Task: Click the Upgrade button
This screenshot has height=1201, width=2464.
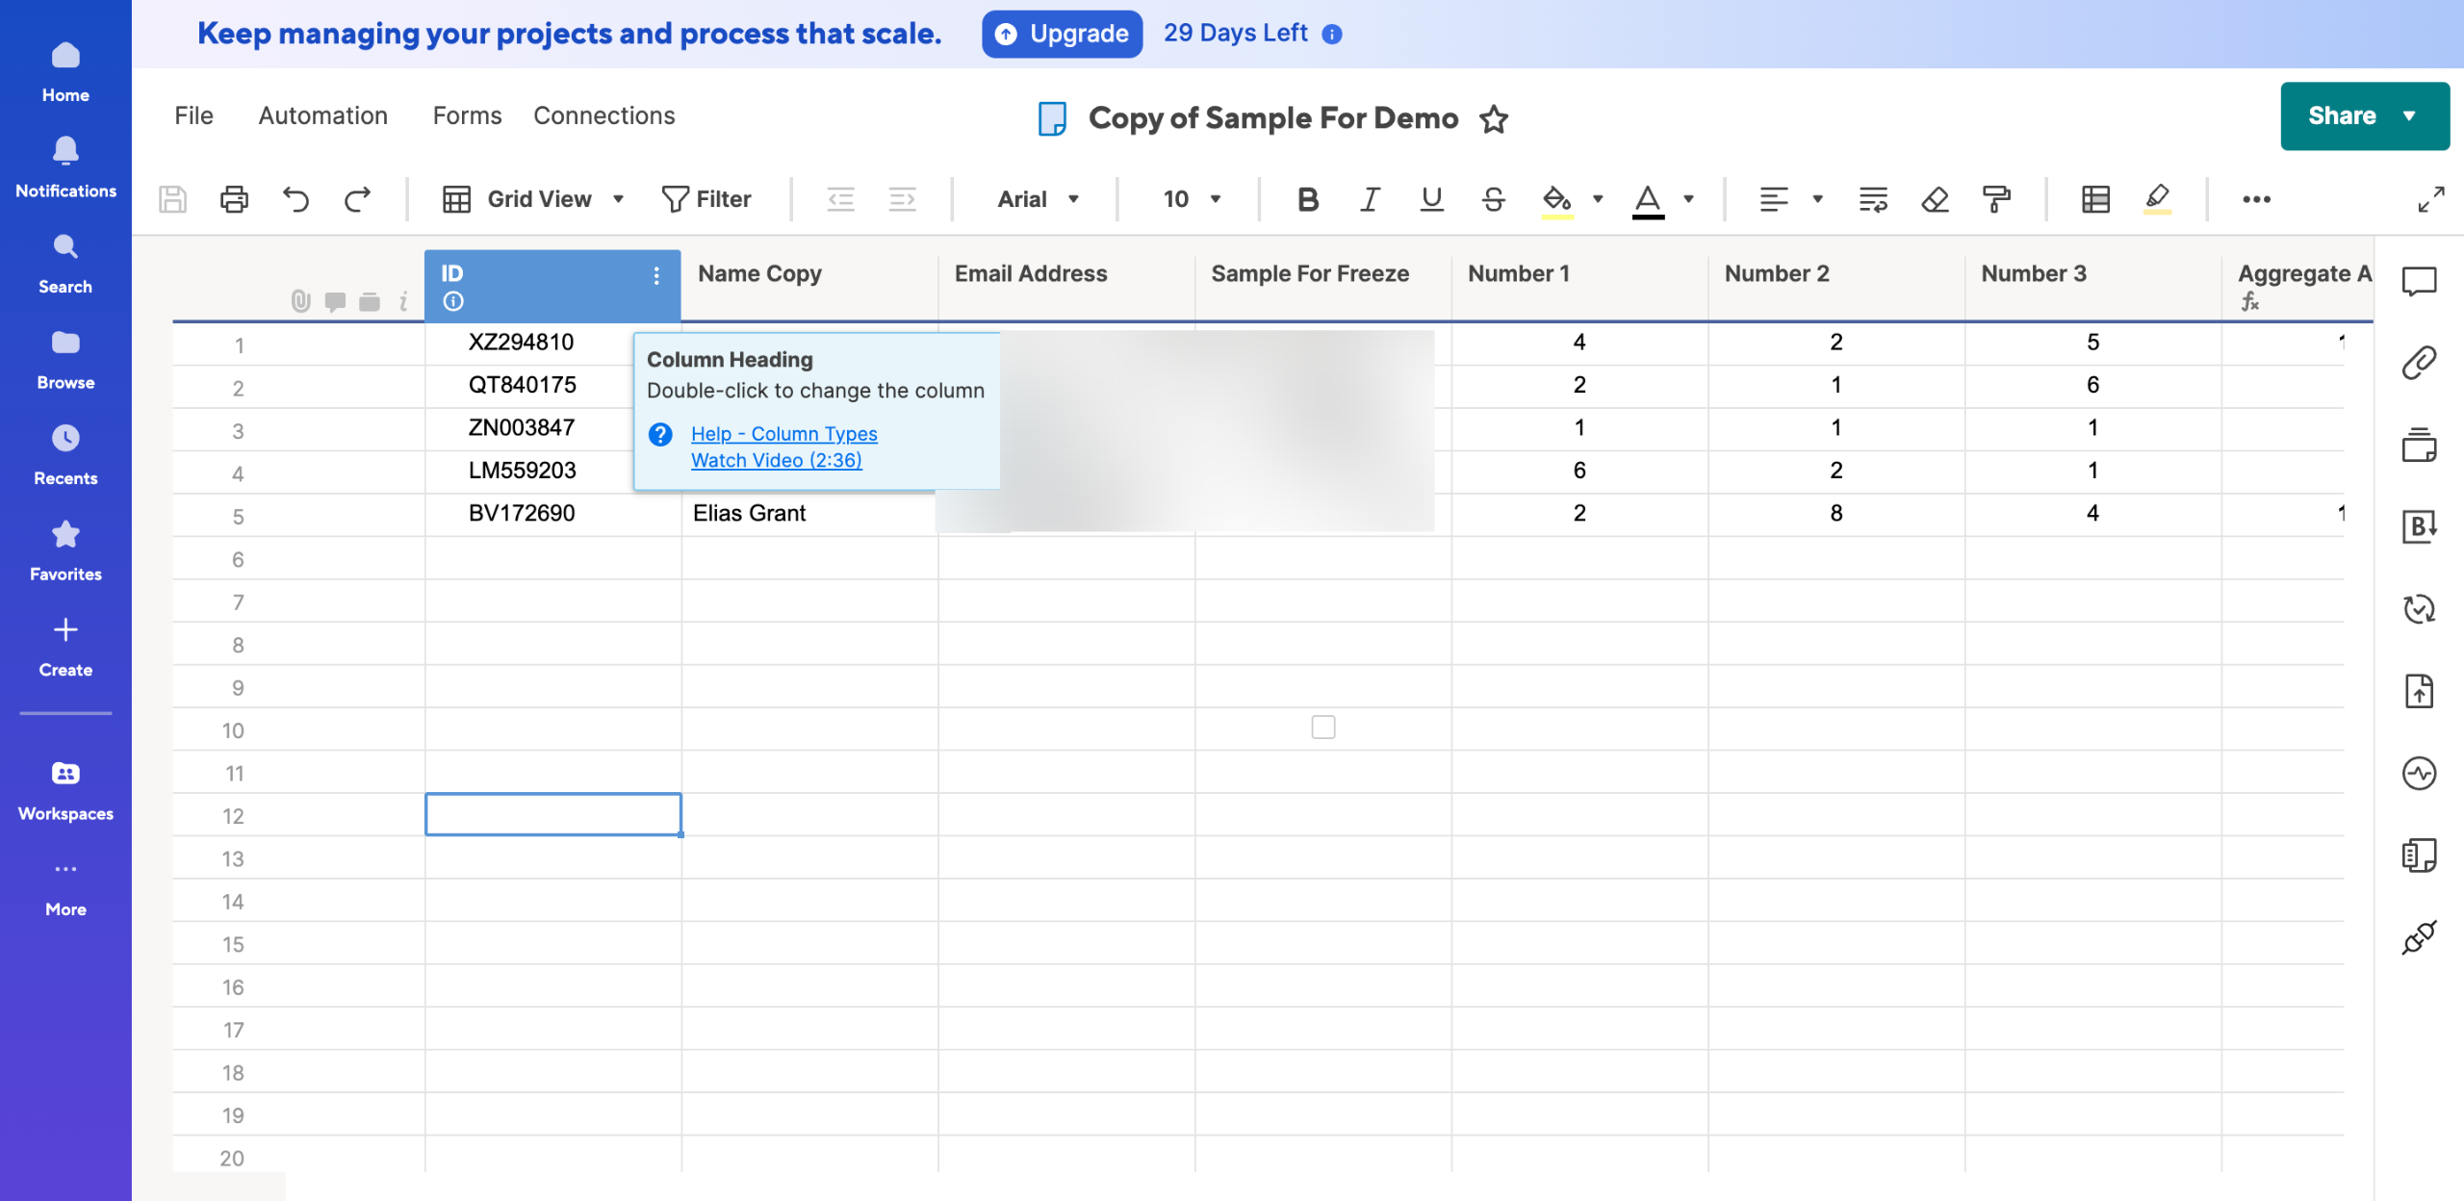Action: pos(1062,34)
